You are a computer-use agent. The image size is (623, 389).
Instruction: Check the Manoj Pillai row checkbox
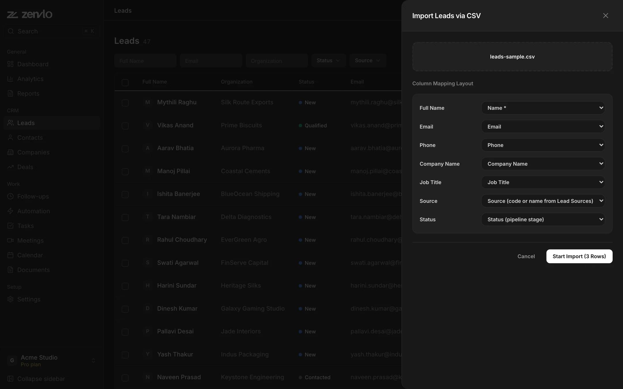125,171
